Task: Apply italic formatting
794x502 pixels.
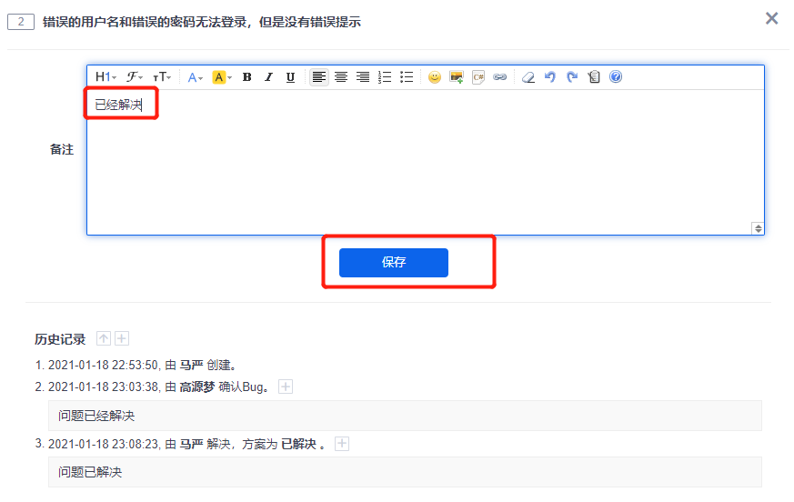Action: [268, 77]
